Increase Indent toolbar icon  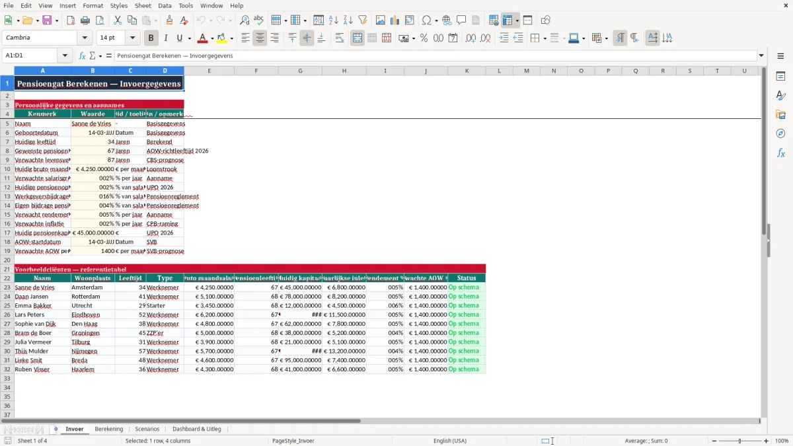point(504,38)
